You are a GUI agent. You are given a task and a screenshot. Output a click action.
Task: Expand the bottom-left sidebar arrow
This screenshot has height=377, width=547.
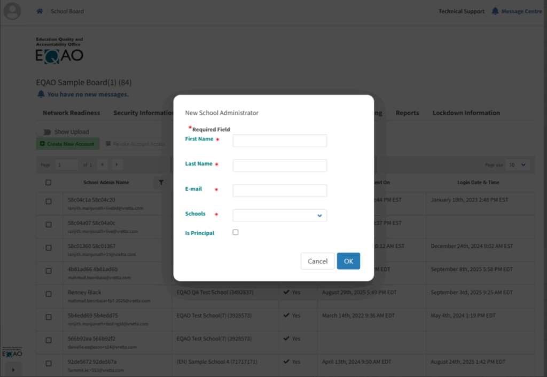pyautogui.click(x=13, y=369)
